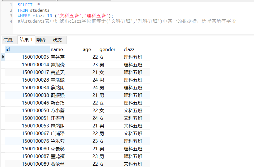Select name cell 羿旭炎
Image resolution: width=254 pixels, height=167 pixels.
coord(66,65)
